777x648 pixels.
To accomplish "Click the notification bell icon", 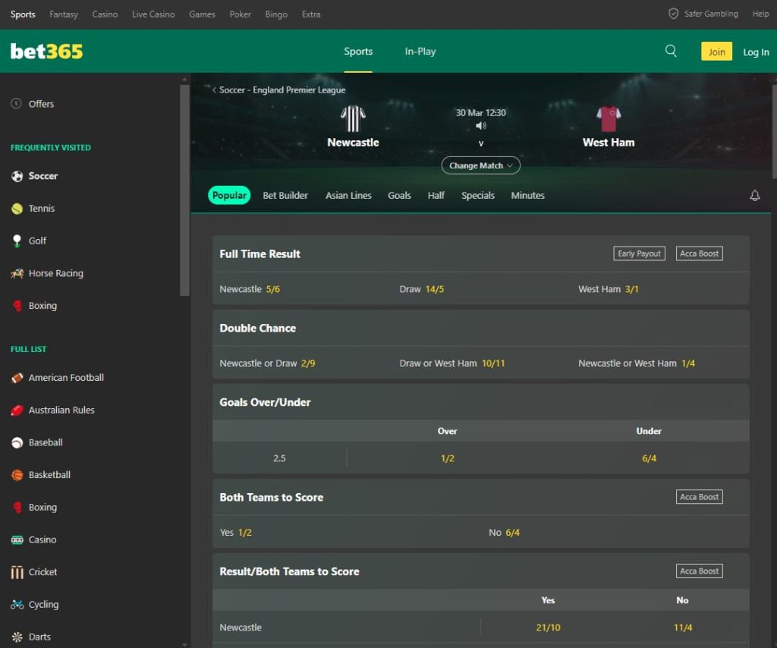I will (x=755, y=195).
